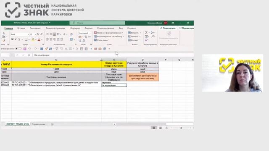
Task: Switch to Page Layout view in status bar
Action: tap(161, 128)
